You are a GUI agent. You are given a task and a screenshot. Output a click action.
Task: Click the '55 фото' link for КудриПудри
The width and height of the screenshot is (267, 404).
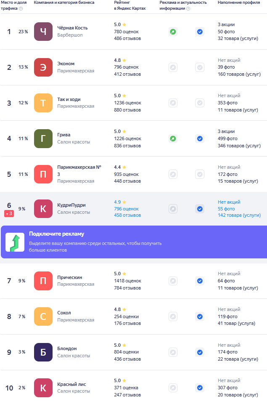226,209
